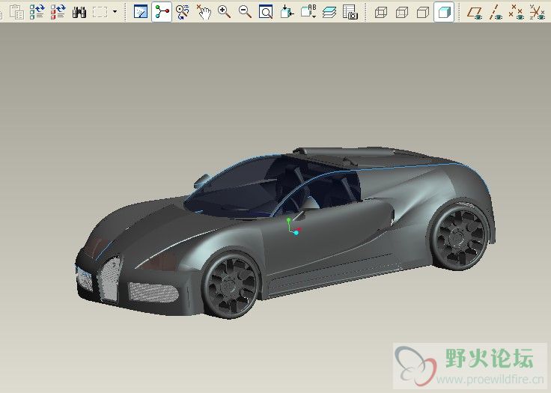Open the Layers stack icon
Screen dimensions: 551x393
pyautogui.click(x=329, y=12)
